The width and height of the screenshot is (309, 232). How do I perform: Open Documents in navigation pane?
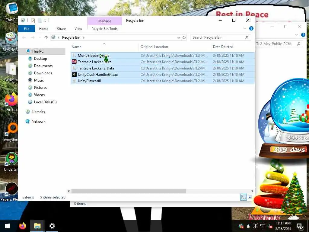43,66
